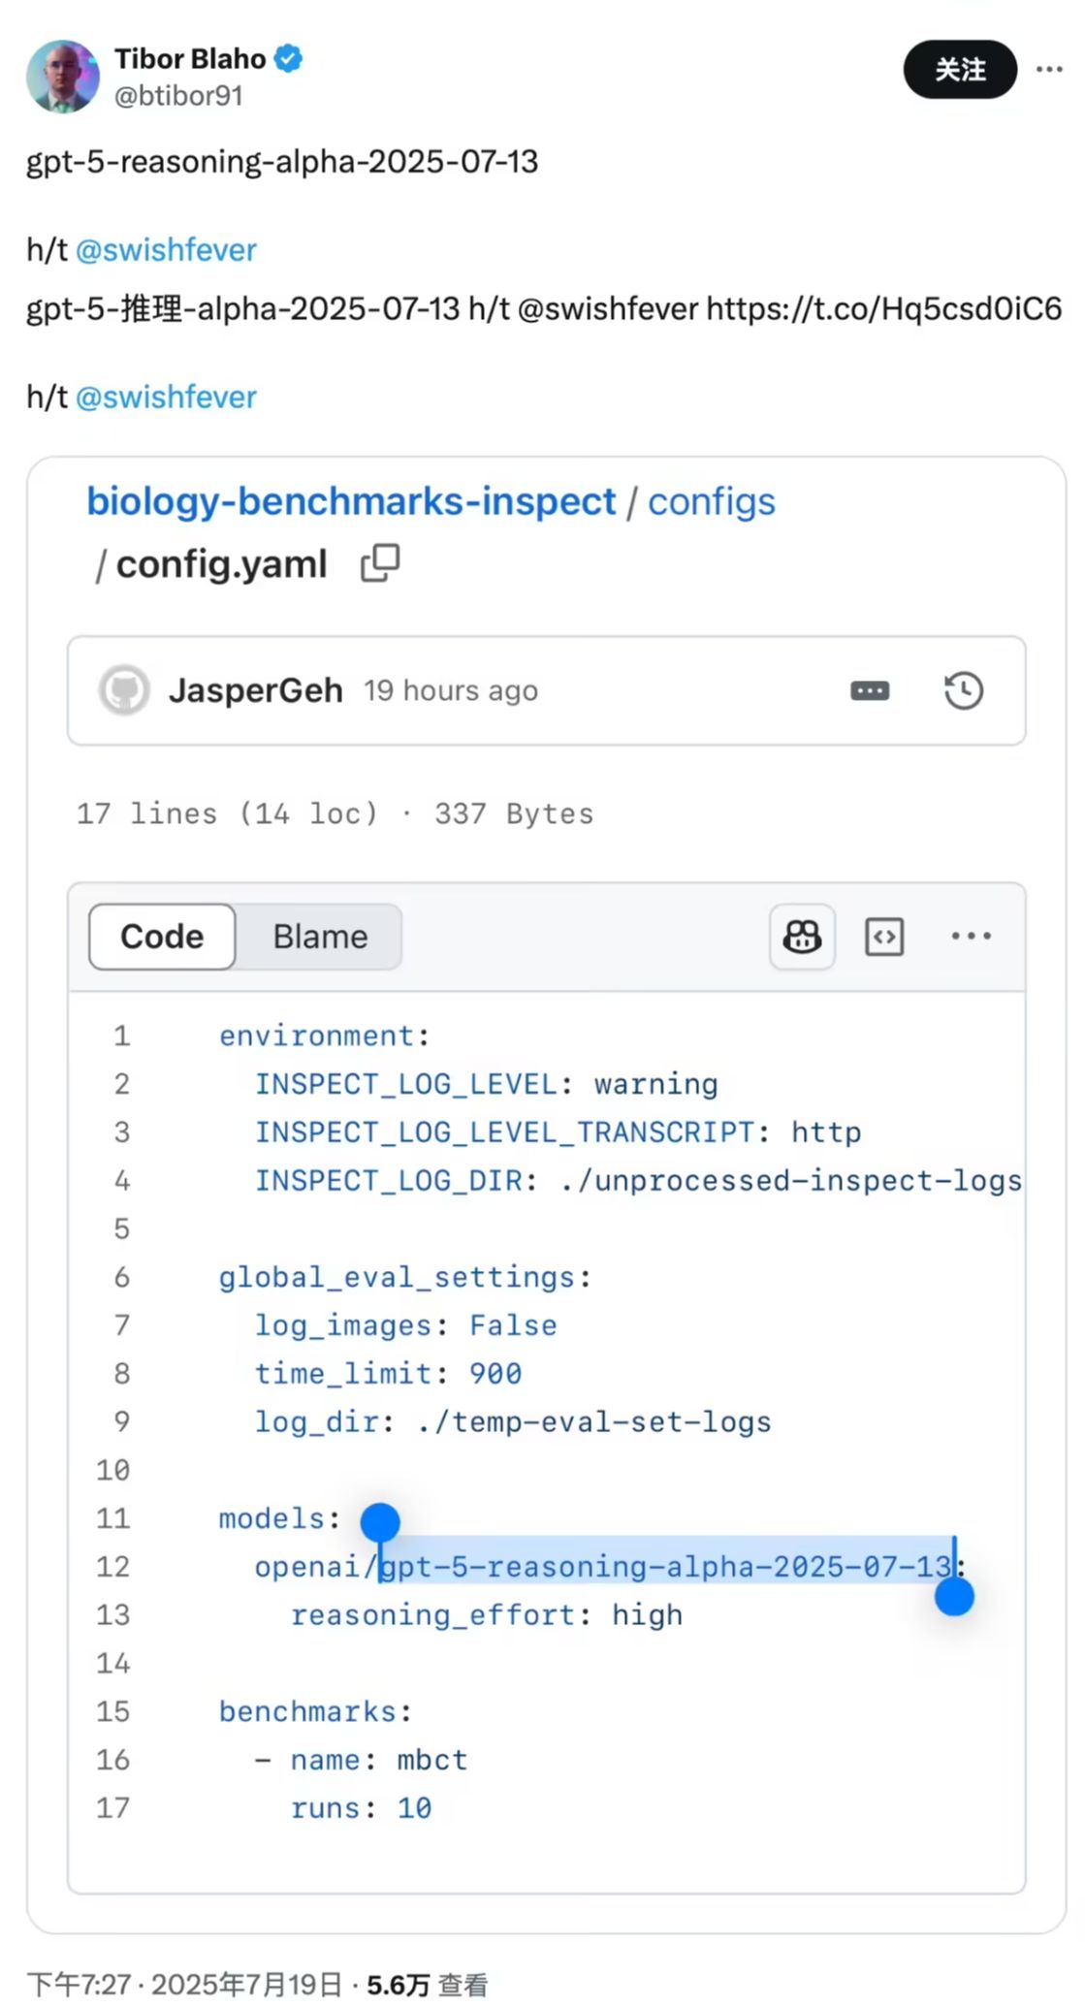Switch to the Code tab
1085x2007 pixels.
[162, 937]
